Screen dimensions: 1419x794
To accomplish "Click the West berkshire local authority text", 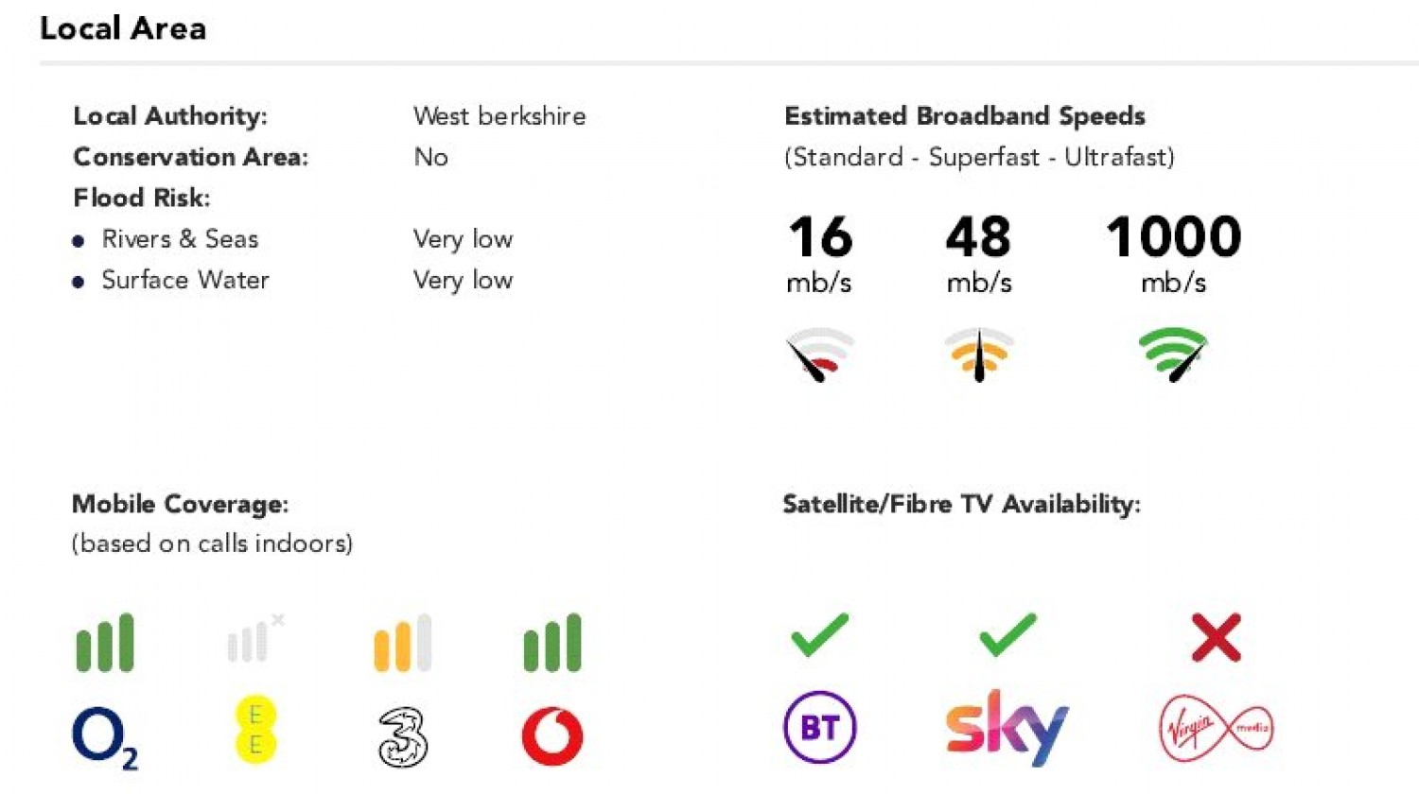I will pos(499,116).
